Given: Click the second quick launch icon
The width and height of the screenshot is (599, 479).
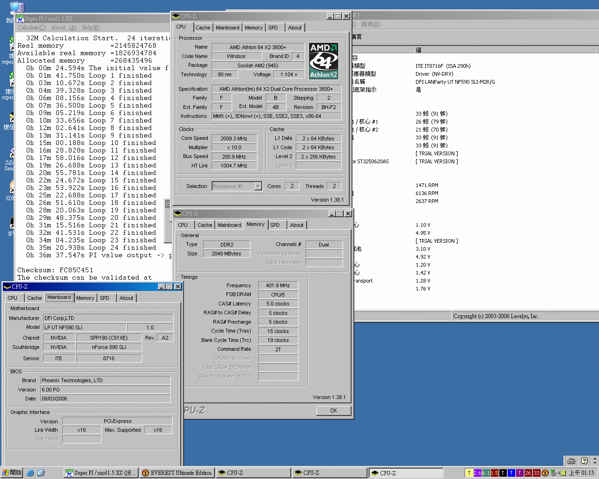Looking at the screenshot, I should [x=41, y=473].
